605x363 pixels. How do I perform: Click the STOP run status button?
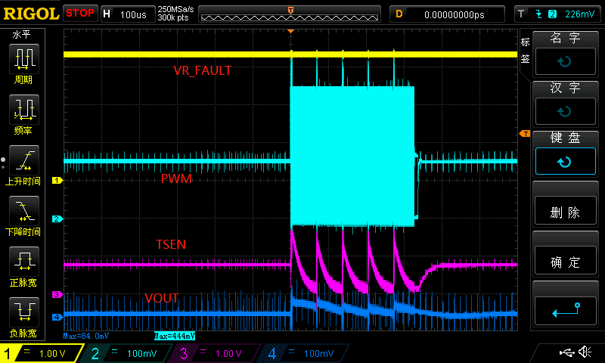tap(80, 13)
